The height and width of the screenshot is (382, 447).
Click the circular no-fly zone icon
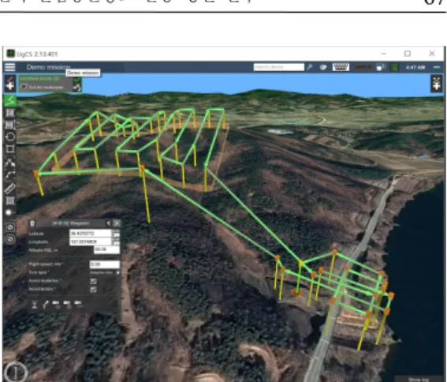10,239
